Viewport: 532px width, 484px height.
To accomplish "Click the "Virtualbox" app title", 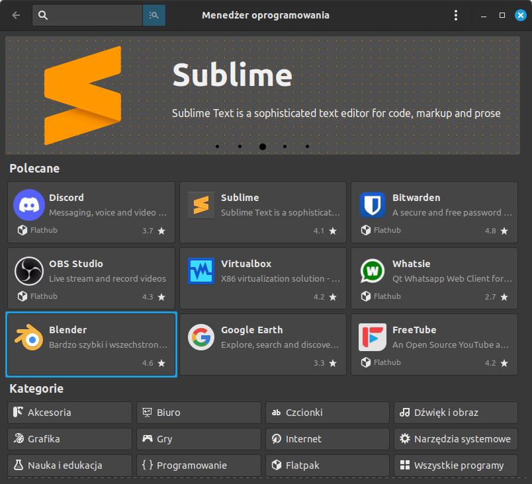I will [x=246, y=264].
